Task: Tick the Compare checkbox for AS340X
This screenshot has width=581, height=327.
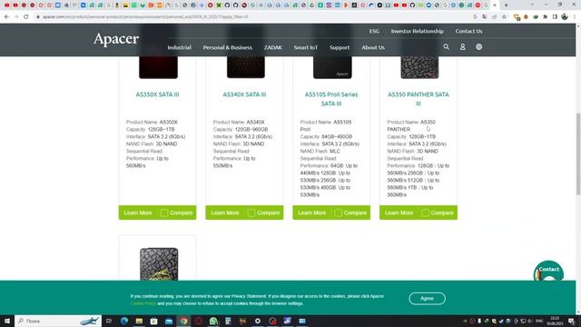Action: tap(251, 213)
